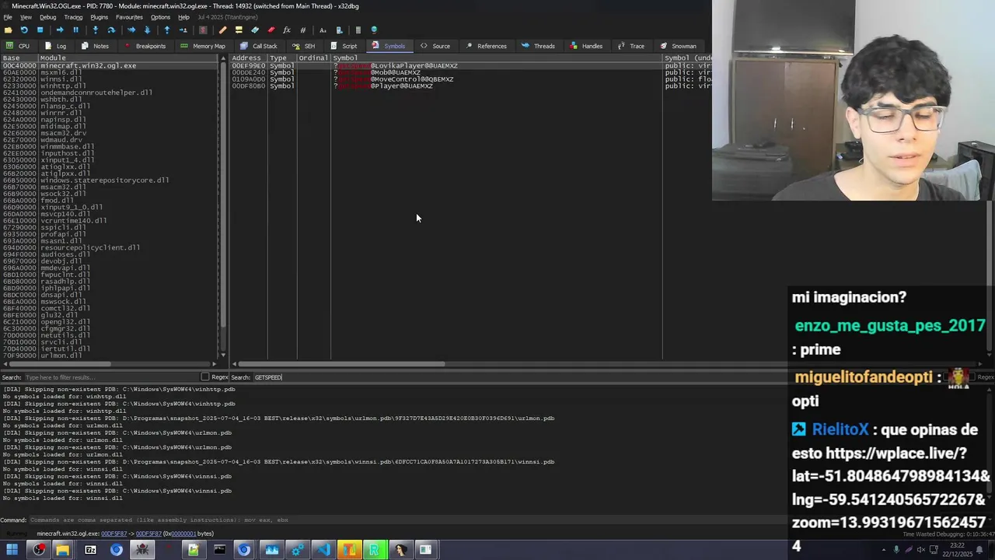Open the Favourites menu
Viewport: 995px width, 560px height.
tap(129, 17)
